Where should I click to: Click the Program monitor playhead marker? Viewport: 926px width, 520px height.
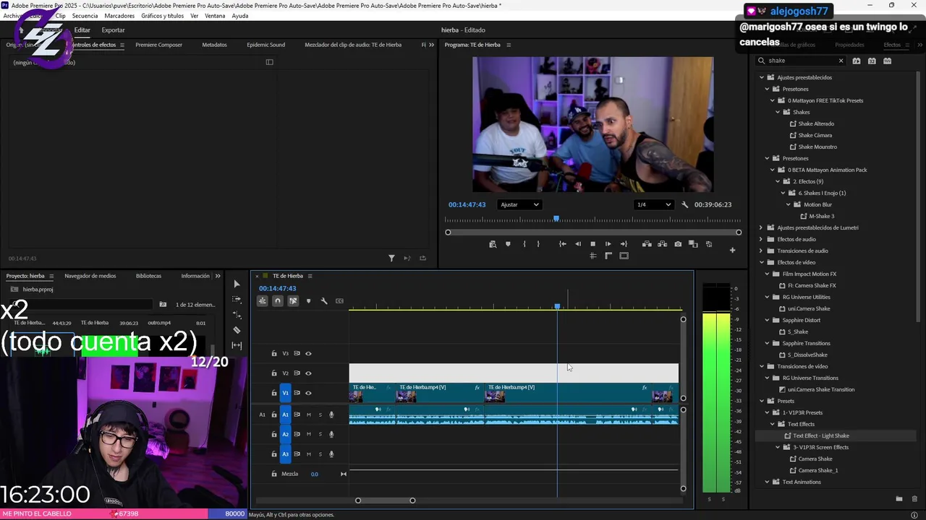[x=556, y=218]
